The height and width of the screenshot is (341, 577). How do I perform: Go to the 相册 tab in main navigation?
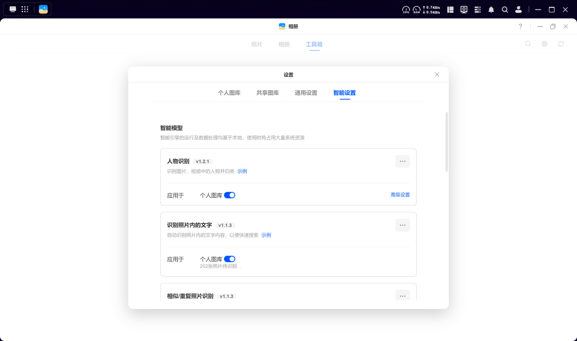pos(284,44)
